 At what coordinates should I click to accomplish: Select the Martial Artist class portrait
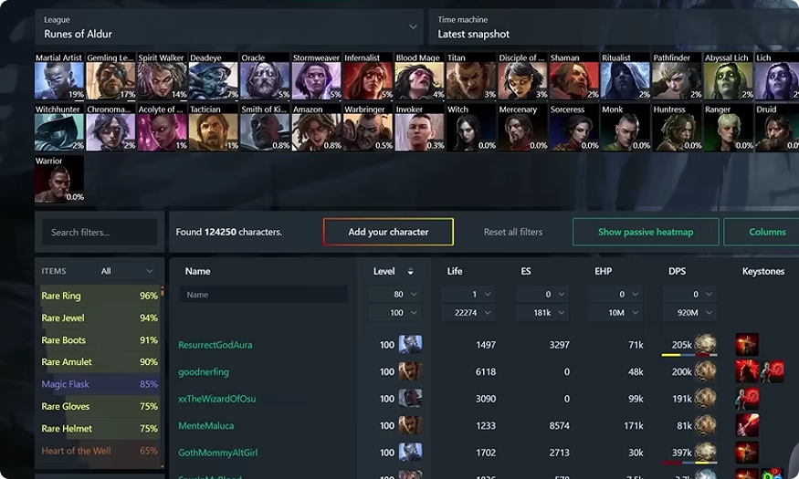tap(59, 76)
